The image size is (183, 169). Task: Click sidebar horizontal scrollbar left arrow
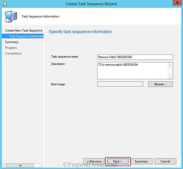click(4, 165)
